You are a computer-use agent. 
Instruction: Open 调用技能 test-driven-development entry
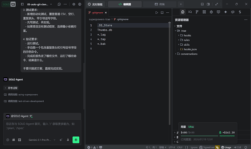tap(24, 101)
